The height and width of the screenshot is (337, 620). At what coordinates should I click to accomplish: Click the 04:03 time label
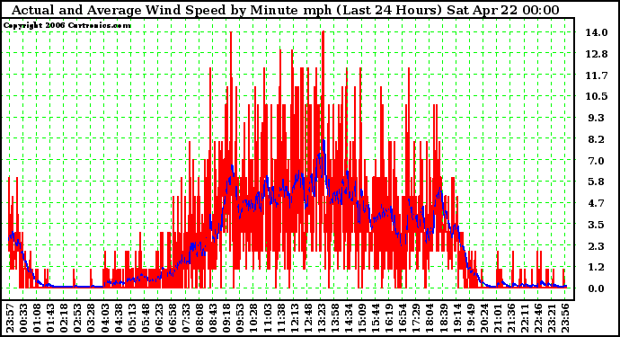click(105, 317)
